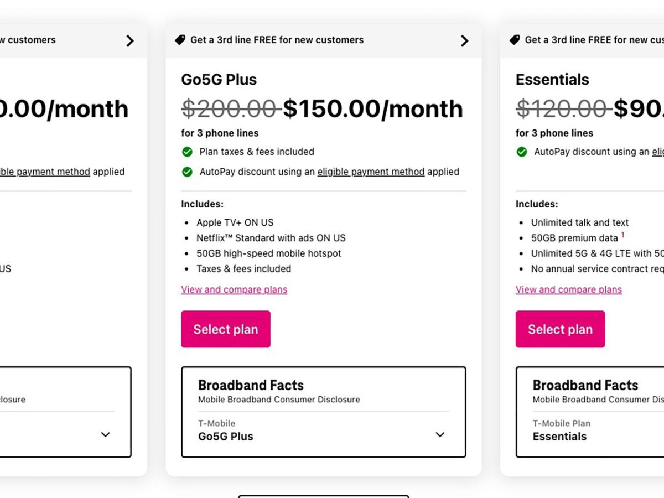This screenshot has width=664, height=498.
Task: Click the green checkmark in the Essentials card
Action: [x=521, y=152]
